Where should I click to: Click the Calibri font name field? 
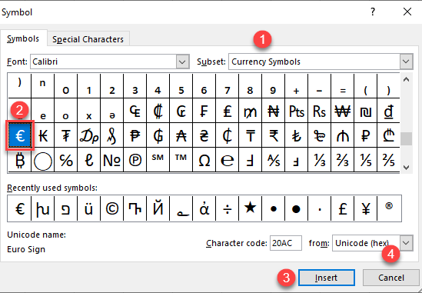pyautogui.click(x=104, y=62)
